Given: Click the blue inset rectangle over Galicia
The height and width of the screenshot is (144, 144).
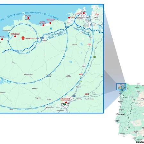Looking at the screenshot, I should [x=121, y=86].
